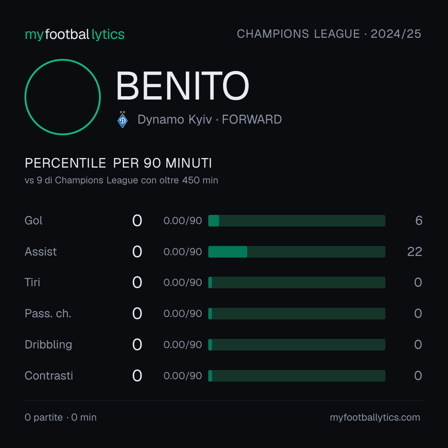
Task: Click the Champions League 2024/25 label
Action: [x=329, y=34]
